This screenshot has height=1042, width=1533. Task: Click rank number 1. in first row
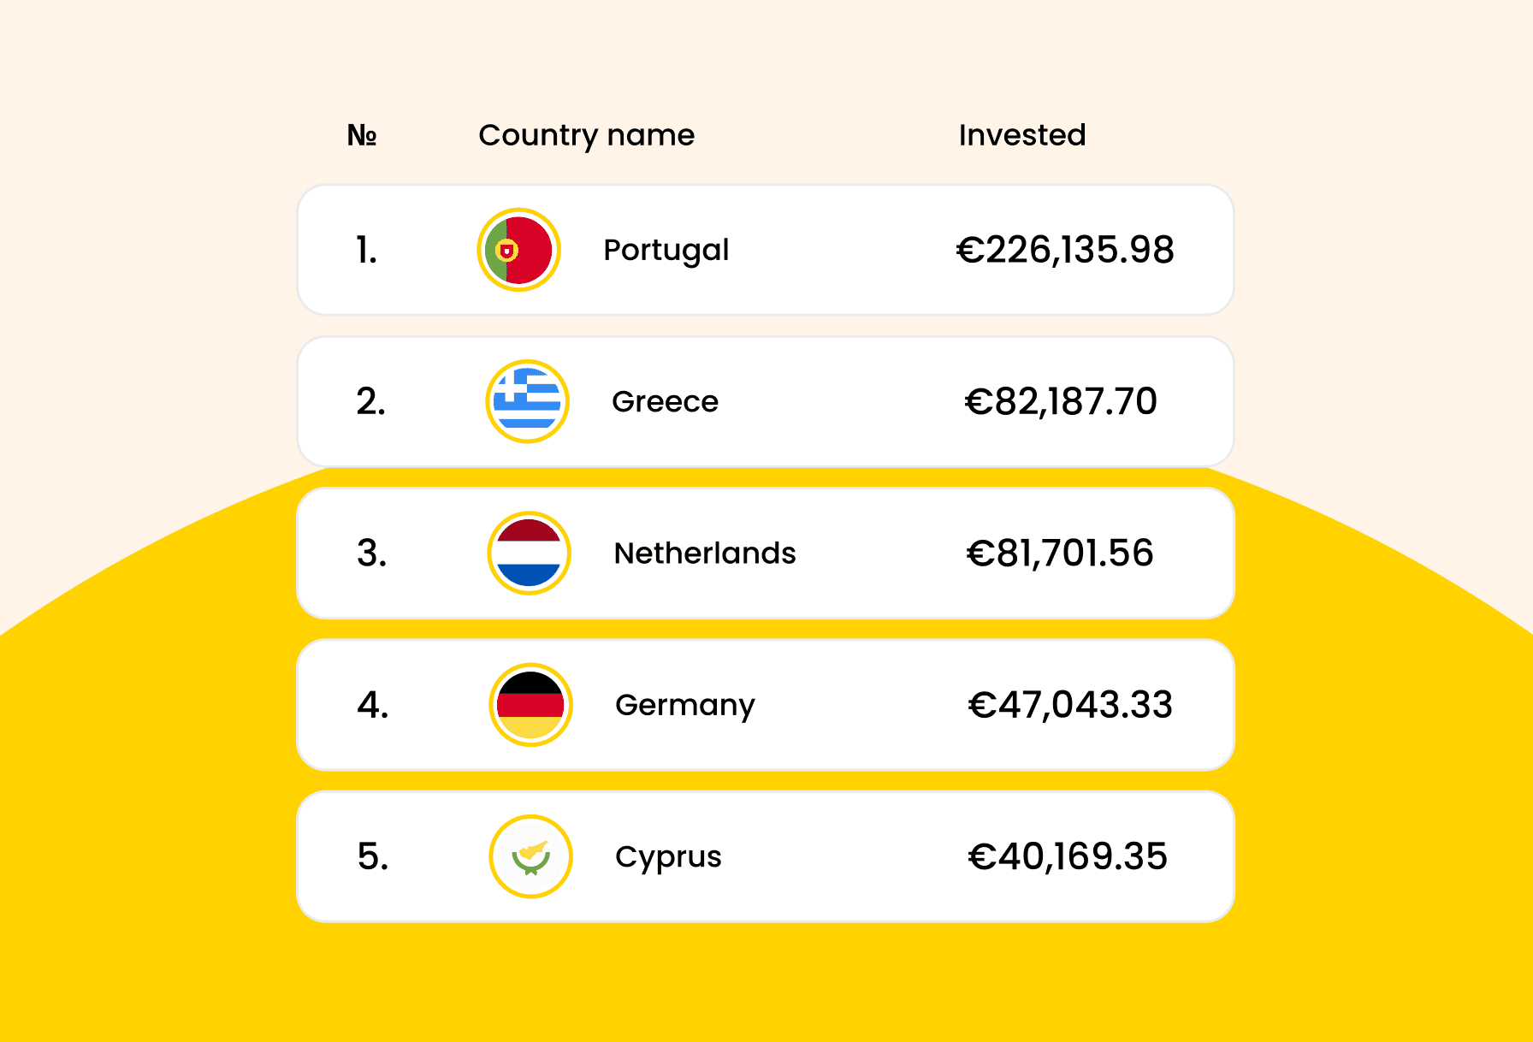[366, 250]
